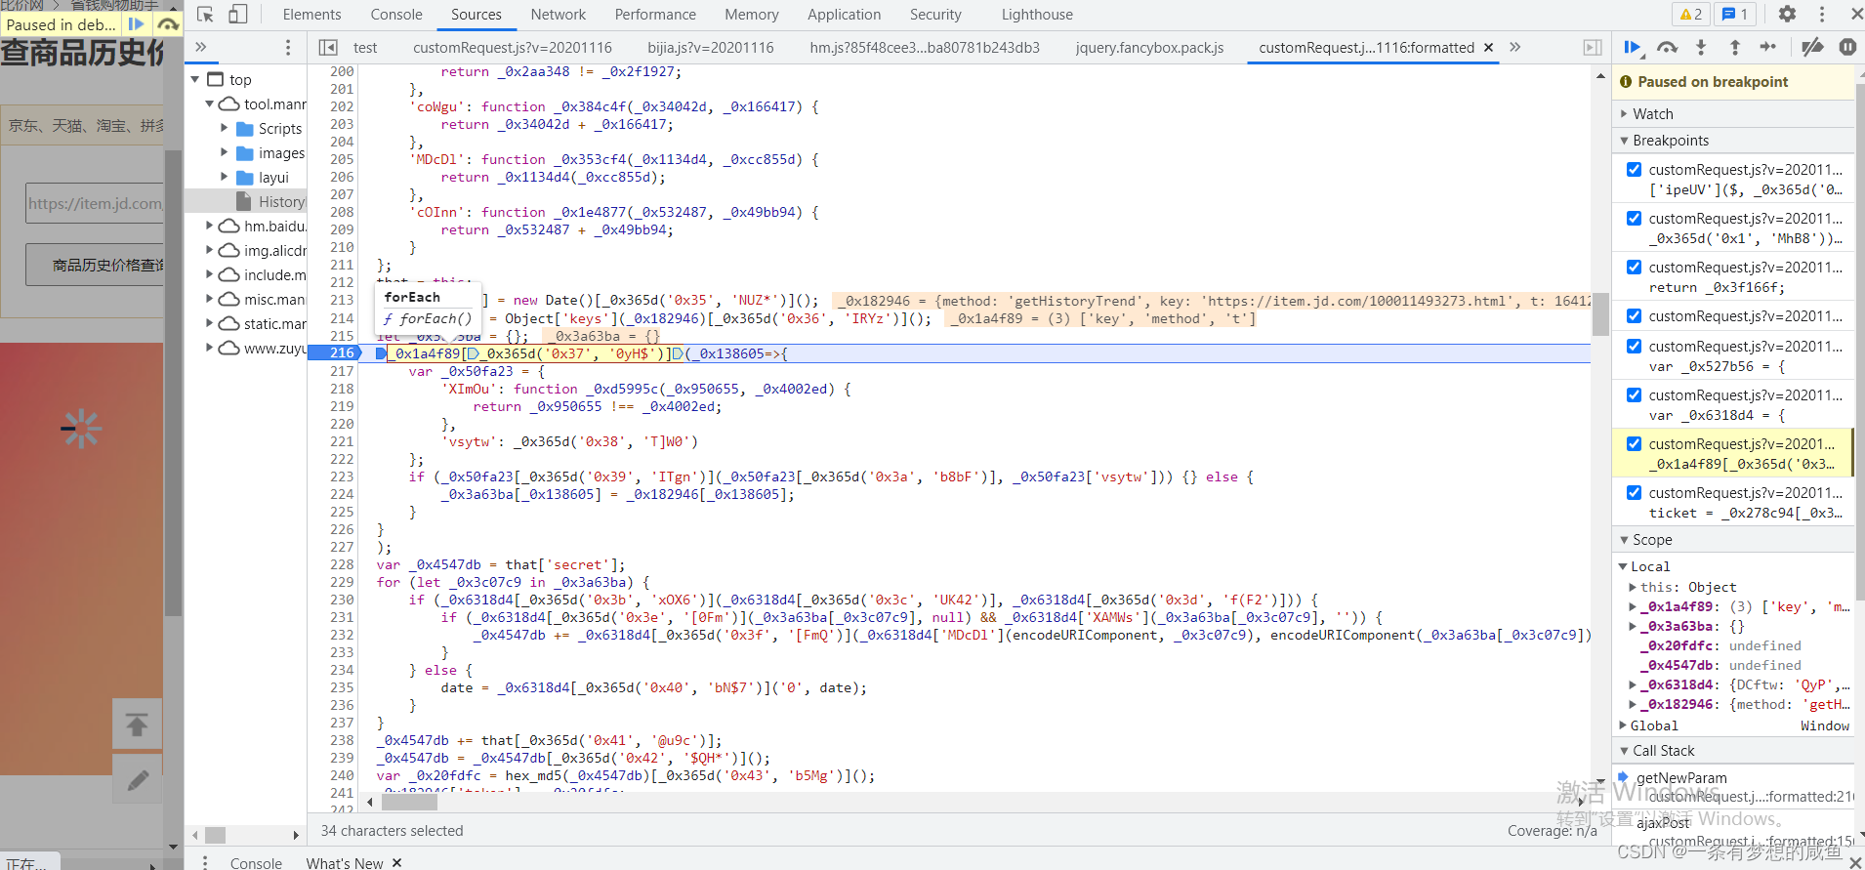Resume script execution in debugger toolbar
The width and height of the screenshot is (1865, 870).
point(1632,47)
